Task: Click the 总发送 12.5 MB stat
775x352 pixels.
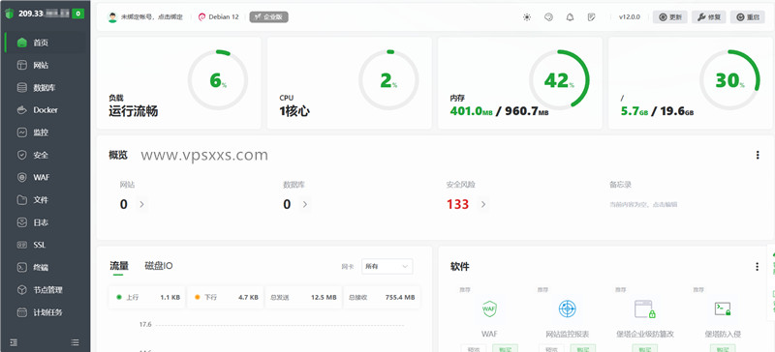Action: 303,297
